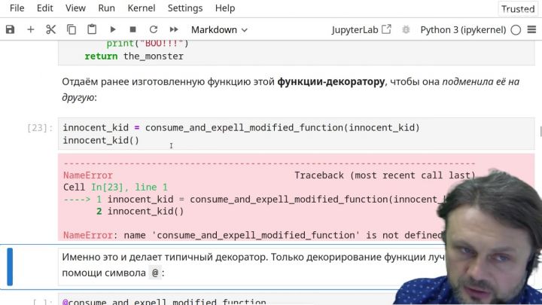
Task: Restart the kernel with the circular arrow
Action: (154, 29)
